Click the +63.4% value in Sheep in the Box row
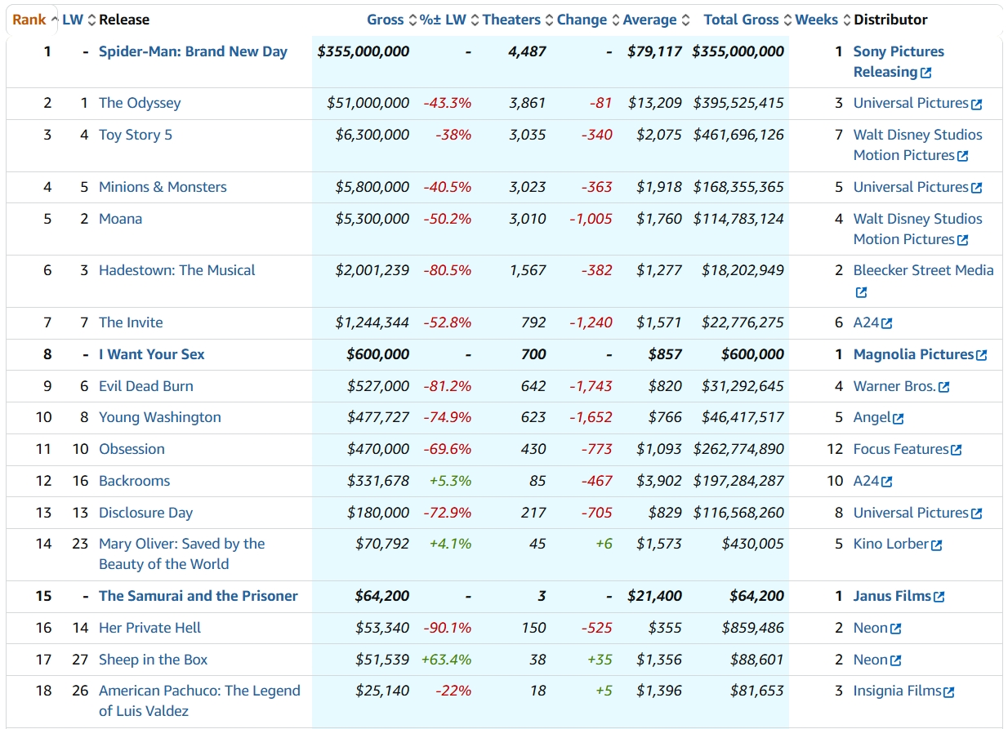The height and width of the screenshot is (729, 1008). tap(446, 660)
